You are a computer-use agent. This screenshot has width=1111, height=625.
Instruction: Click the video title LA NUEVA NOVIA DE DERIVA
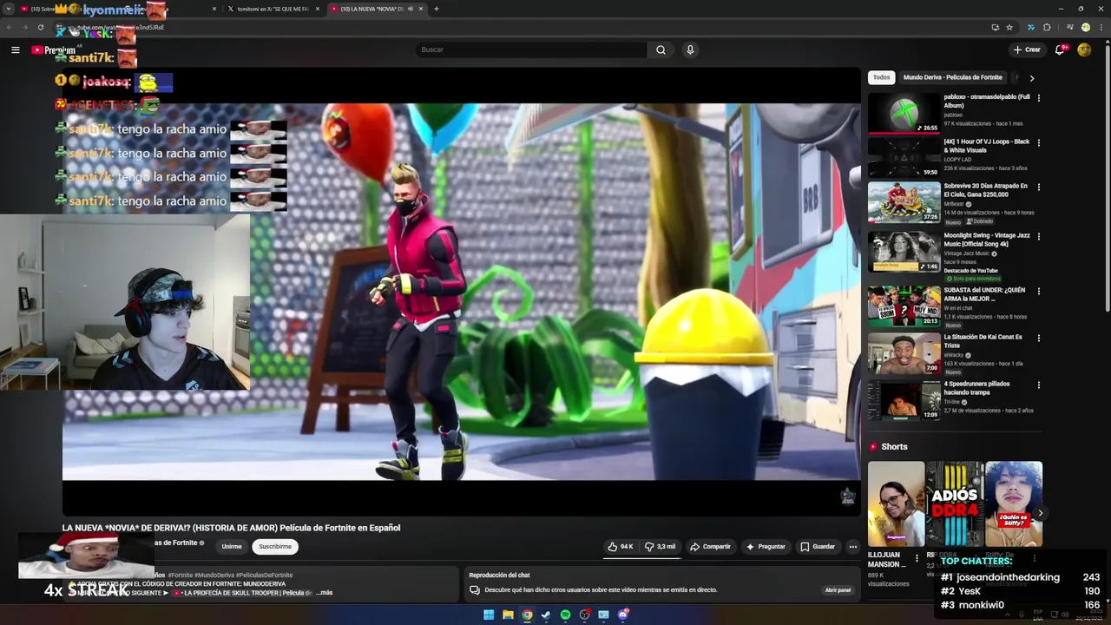(x=231, y=528)
